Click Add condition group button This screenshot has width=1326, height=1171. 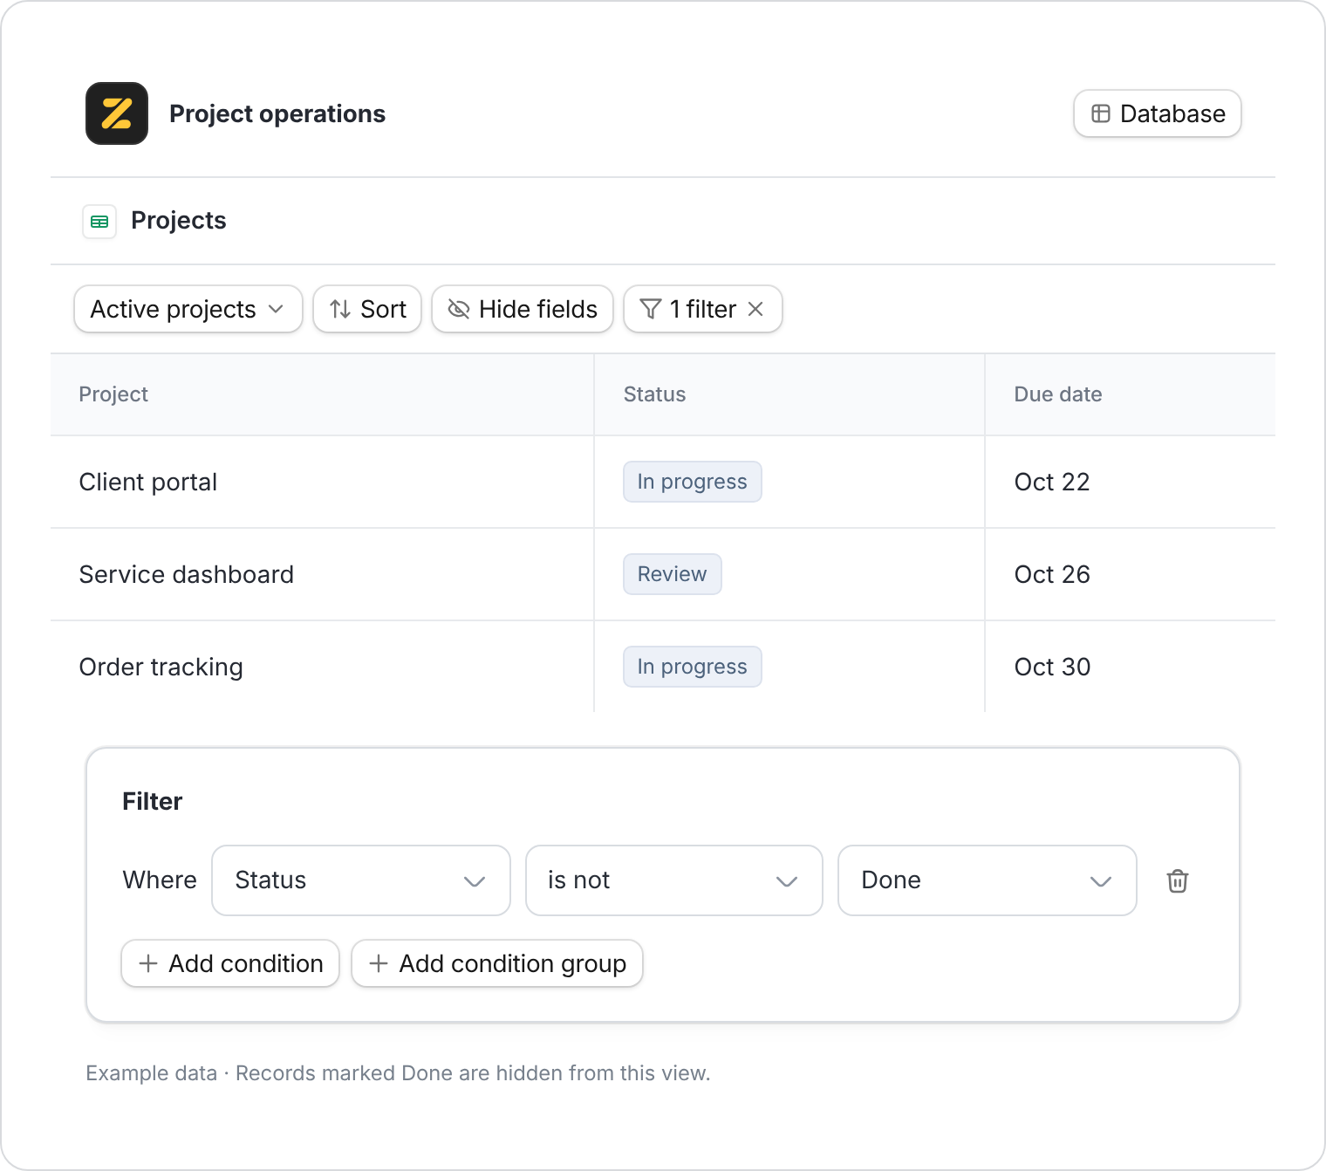click(x=497, y=963)
